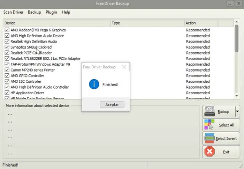Click the Backup drive icon

coord(209,111)
